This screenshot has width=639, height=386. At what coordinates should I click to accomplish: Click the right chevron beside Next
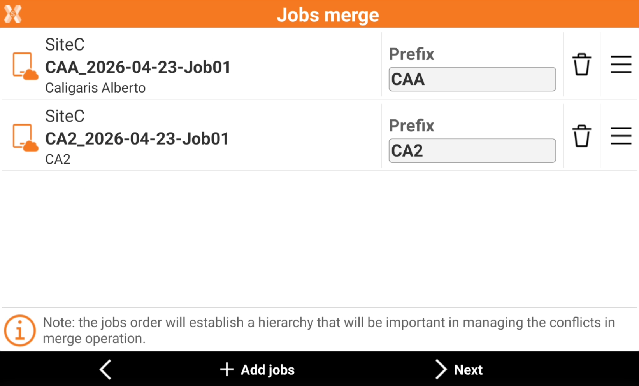(x=441, y=369)
